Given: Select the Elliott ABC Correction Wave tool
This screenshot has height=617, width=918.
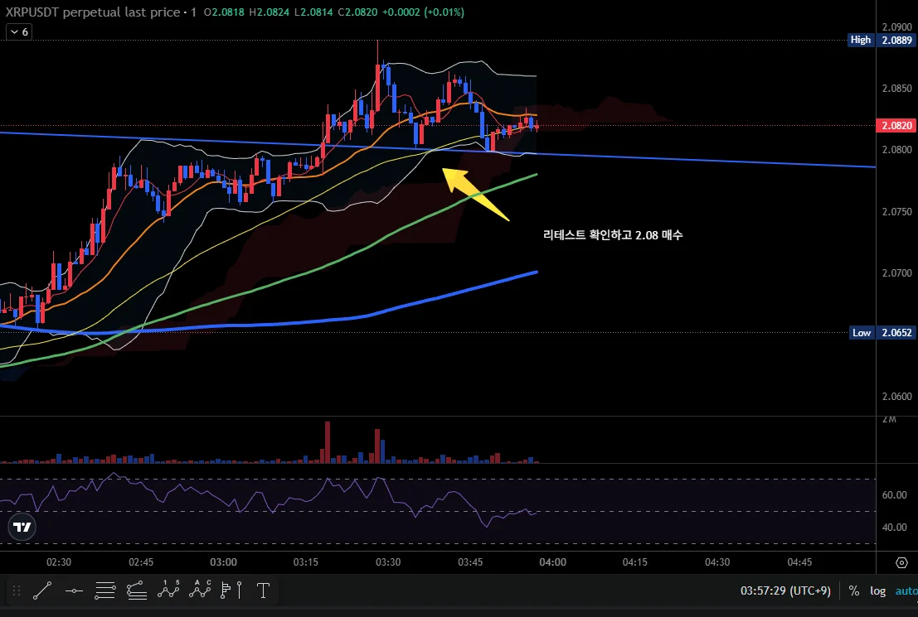Looking at the screenshot, I should 200,590.
